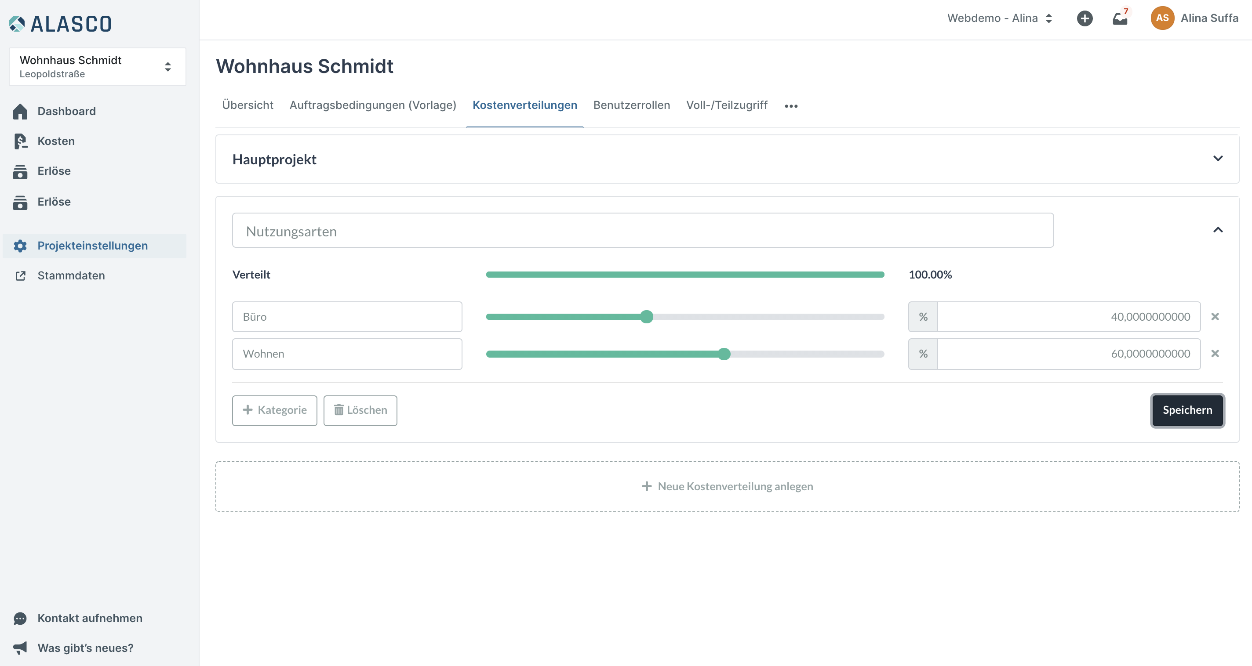
Task: Collapse the Nutzungsarten section
Action: [x=1218, y=230]
